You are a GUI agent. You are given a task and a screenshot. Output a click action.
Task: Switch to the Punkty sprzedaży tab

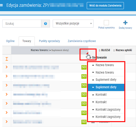pyautogui.click(x=49, y=41)
